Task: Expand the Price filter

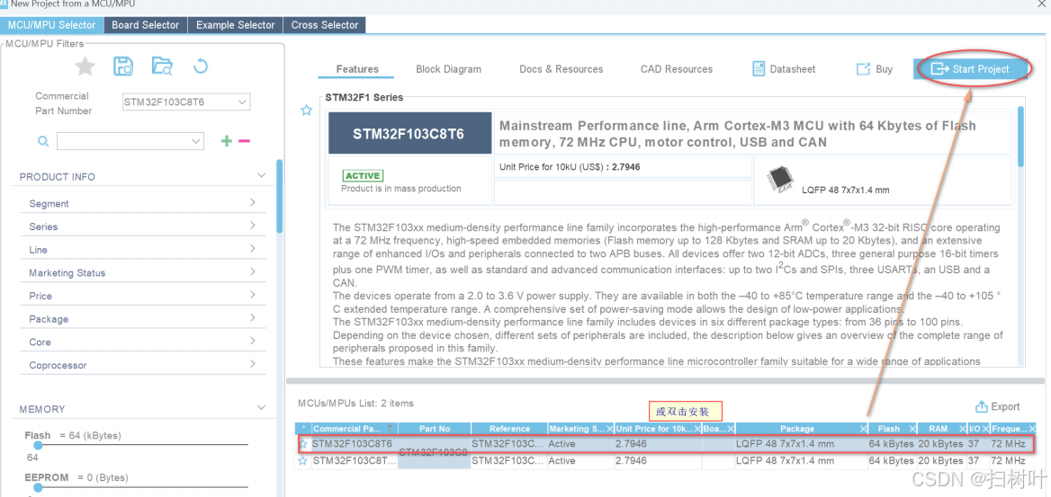Action: (x=253, y=295)
